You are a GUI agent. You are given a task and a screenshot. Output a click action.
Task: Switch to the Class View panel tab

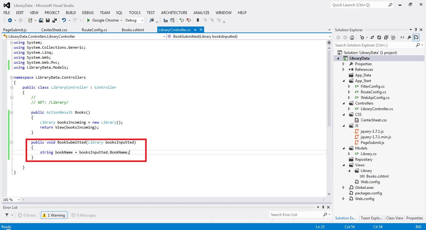tap(394, 218)
